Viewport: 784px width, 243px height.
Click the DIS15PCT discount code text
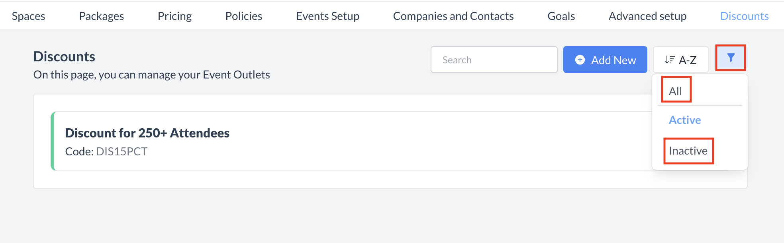coord(122,152)
